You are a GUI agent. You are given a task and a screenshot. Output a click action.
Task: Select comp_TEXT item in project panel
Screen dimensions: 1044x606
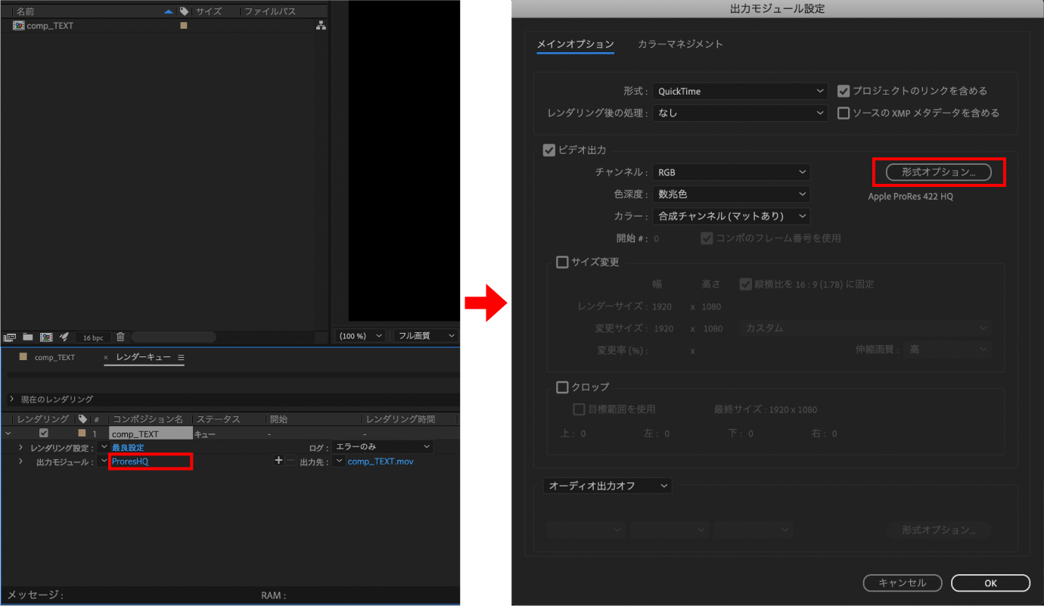click(x=50, y=26)
